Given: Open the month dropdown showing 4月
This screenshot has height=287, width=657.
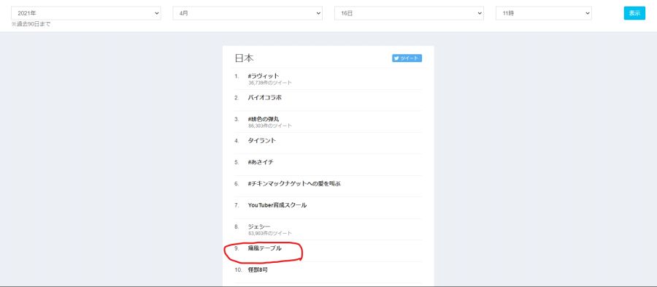Looking at the screenshot, I should pos(247,13).
